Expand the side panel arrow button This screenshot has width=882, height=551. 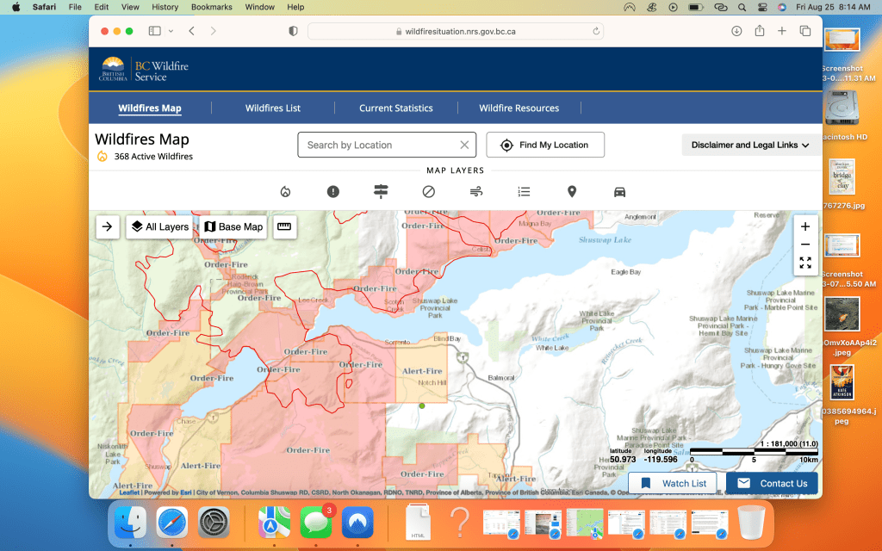coord(107,226)
